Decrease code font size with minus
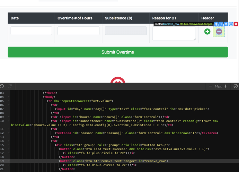 point(211,86)
